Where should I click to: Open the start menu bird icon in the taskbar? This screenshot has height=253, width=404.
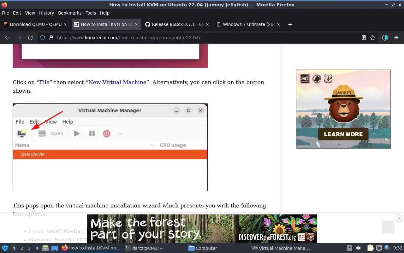click(5, 248)
